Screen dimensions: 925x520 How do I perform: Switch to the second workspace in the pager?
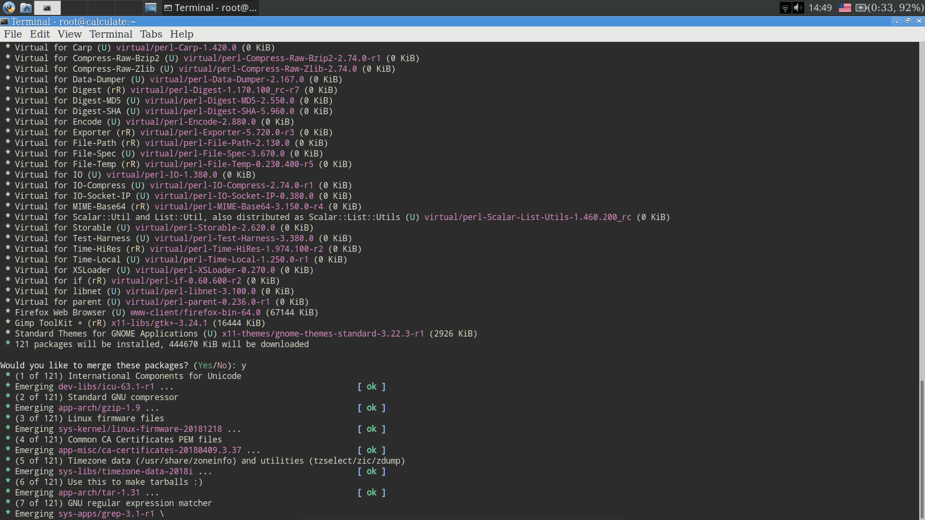74,8
